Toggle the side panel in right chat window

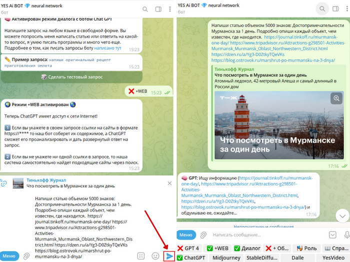[x=335, y=8]
